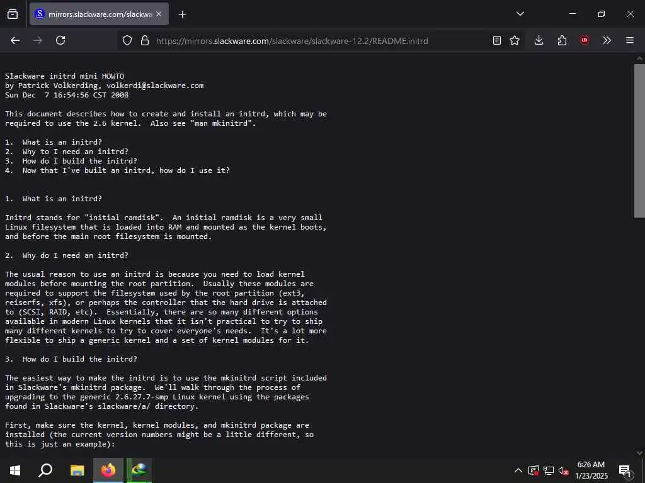
Task: Open the uBlock Origin extension icon
Action: pos(584,40)
